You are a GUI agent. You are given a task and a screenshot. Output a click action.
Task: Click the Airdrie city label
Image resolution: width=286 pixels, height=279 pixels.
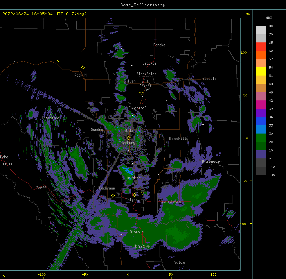click(x=134, y=178)
